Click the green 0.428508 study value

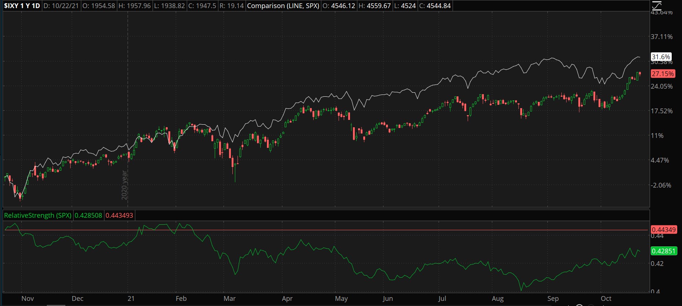[89, 216]
